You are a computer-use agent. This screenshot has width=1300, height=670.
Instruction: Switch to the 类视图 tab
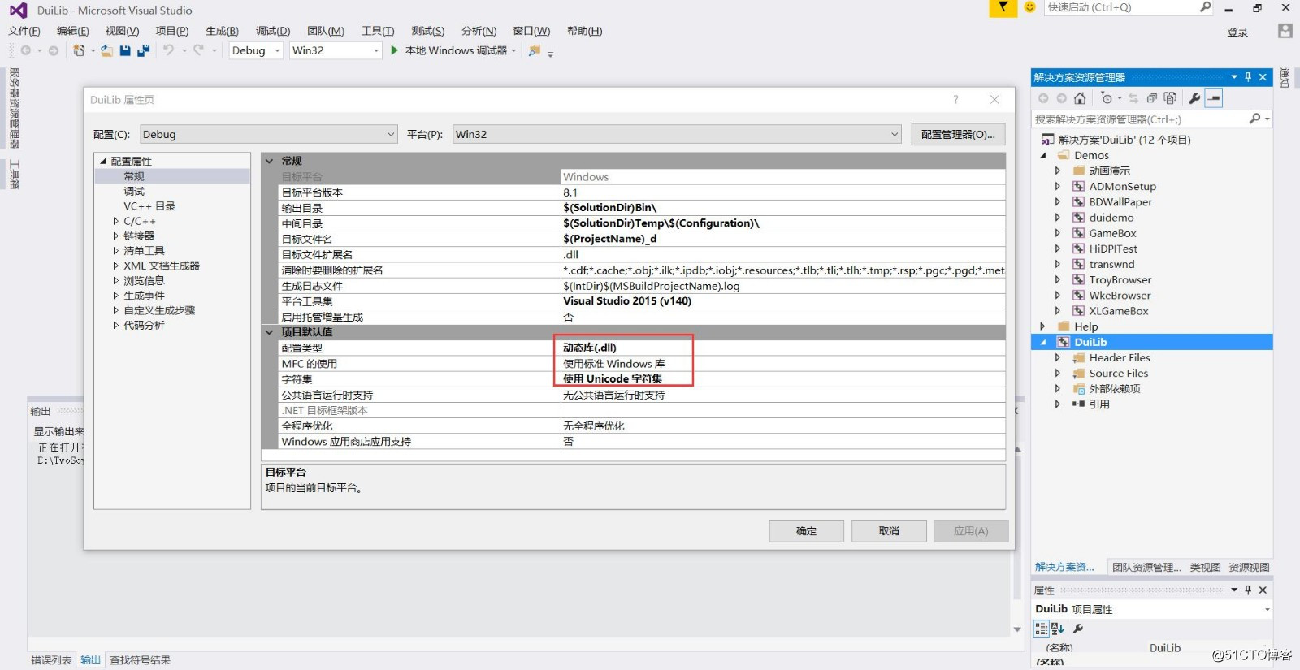(x=1205, y=568)
